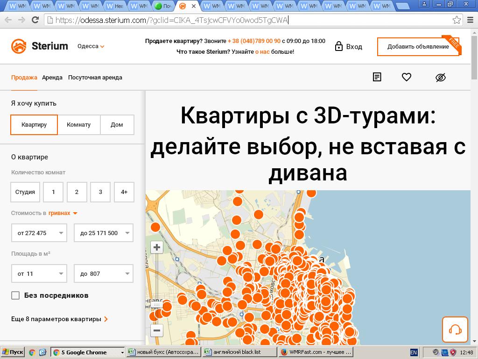Open the minimum price от 272 475 dropdown

pyautogui.click(x=39, y=233)
